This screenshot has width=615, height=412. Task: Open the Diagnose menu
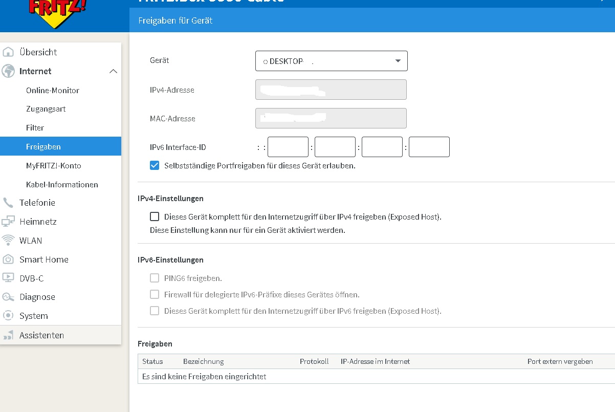(37, 297)
